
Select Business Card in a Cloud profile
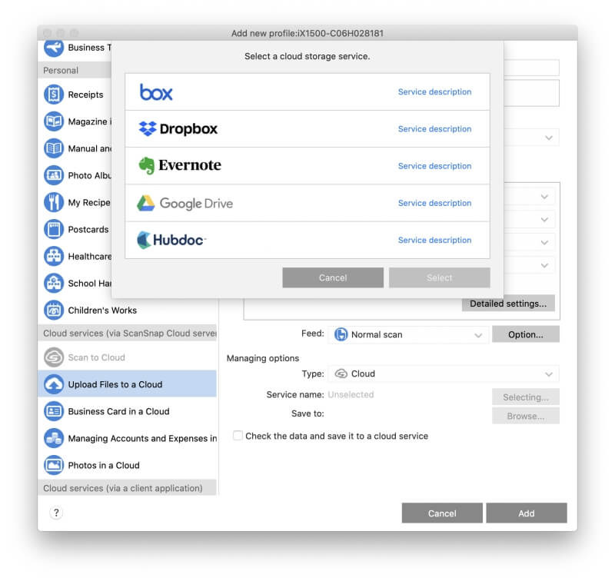click(x=119, y=411)
